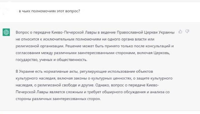The height and width of the screenshot is (114, 200).
Task: Click the words 'о религиозной свободе и другие'
Action: (x=64, y=85)
